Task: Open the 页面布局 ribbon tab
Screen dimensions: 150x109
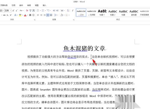Action: coord(4,5)
